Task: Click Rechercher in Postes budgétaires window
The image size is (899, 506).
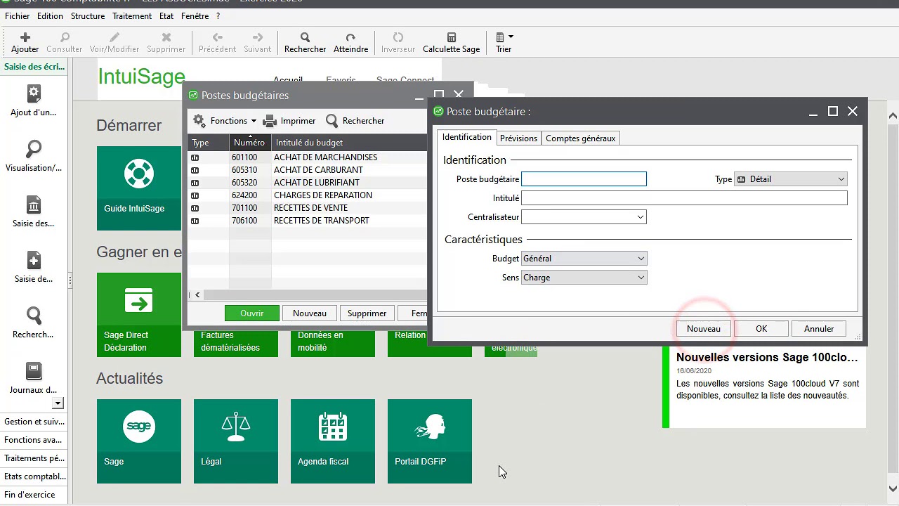Action: 355,121
